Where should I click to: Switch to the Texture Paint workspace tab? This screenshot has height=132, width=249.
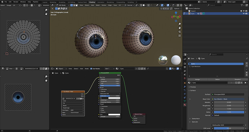click(x=82, y=2)
